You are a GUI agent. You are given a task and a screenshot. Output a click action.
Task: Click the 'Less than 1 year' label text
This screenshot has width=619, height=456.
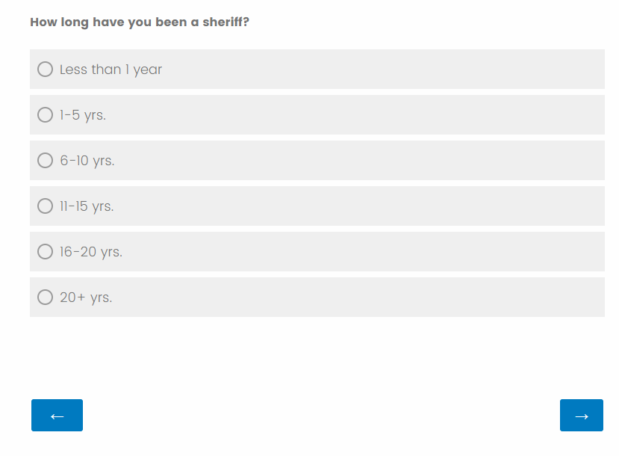tap(111, 70)
